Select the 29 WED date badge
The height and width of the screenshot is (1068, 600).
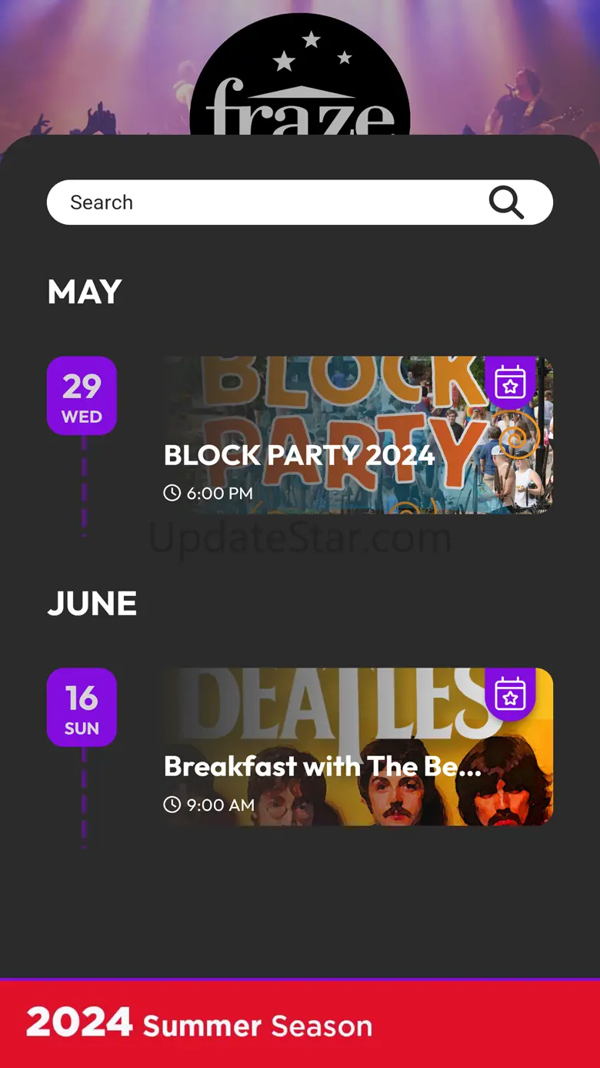(x=82, y=396)
